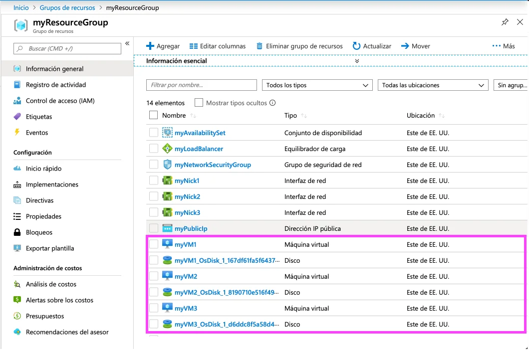
Task: Collapse the left menu with double chevron
Action: click(127, 43)
